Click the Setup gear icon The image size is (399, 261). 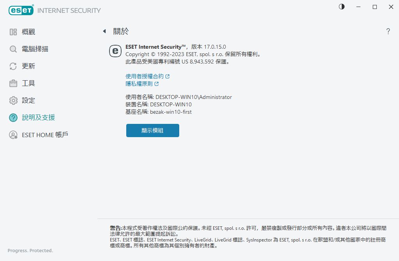pos(13,101)
